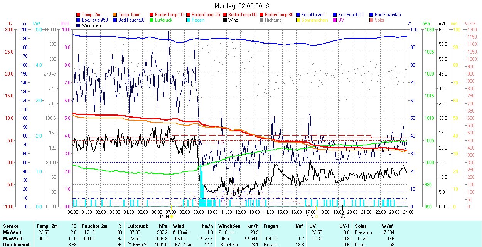
Task: Click the cyan Regen legend square
Action: click(189, 20)
